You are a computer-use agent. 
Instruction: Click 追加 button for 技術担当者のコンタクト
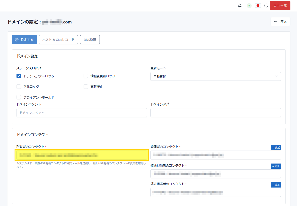276,166
